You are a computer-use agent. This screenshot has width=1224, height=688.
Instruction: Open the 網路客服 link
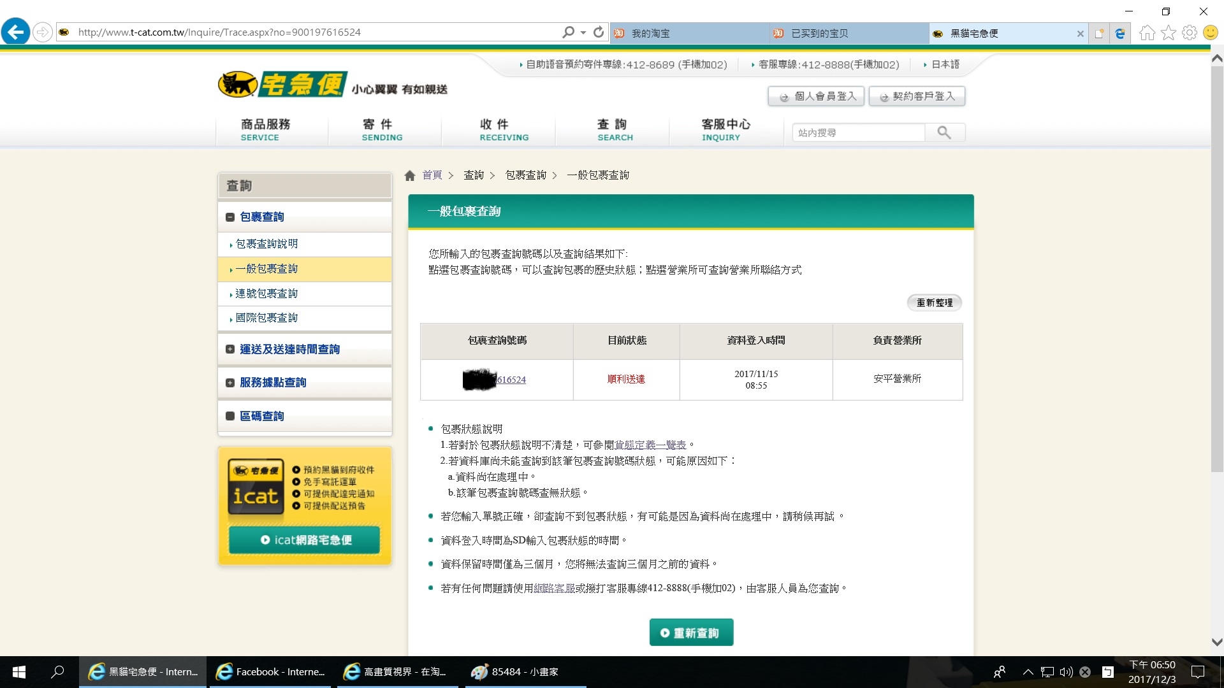(554, 588)
